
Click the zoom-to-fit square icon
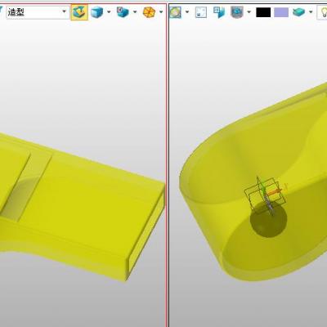pos(201,12)
